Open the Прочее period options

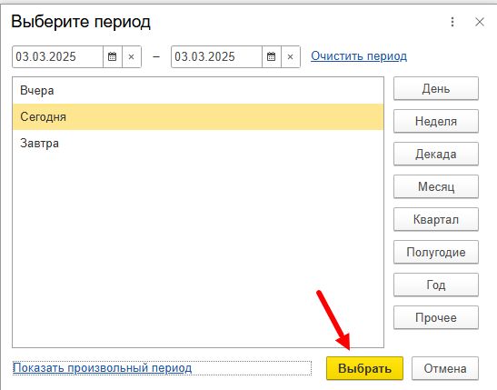pyautogui.click(x=436, y=317)
